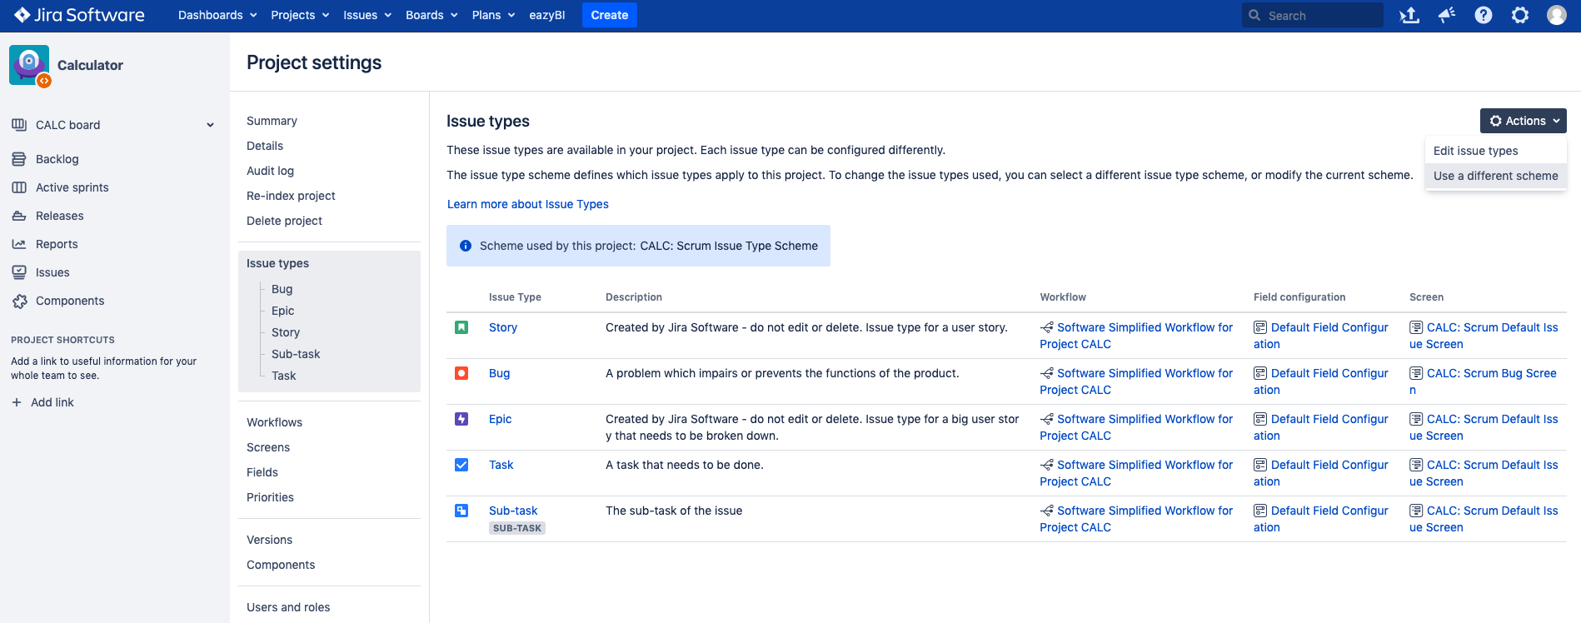Open Reports in the sidebar
This screenshot has height=623, width=1581.
57,244
